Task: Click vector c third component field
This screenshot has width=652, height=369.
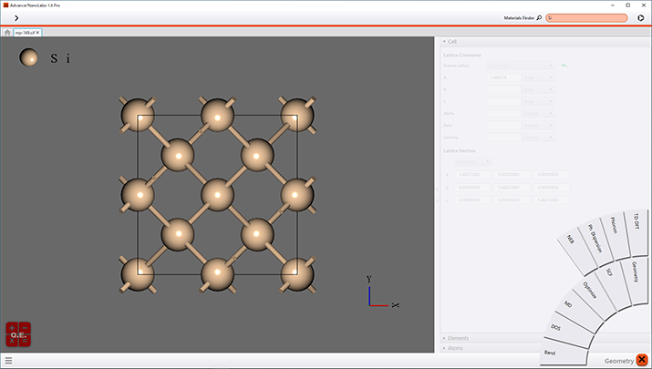Action: coord(551,200)
